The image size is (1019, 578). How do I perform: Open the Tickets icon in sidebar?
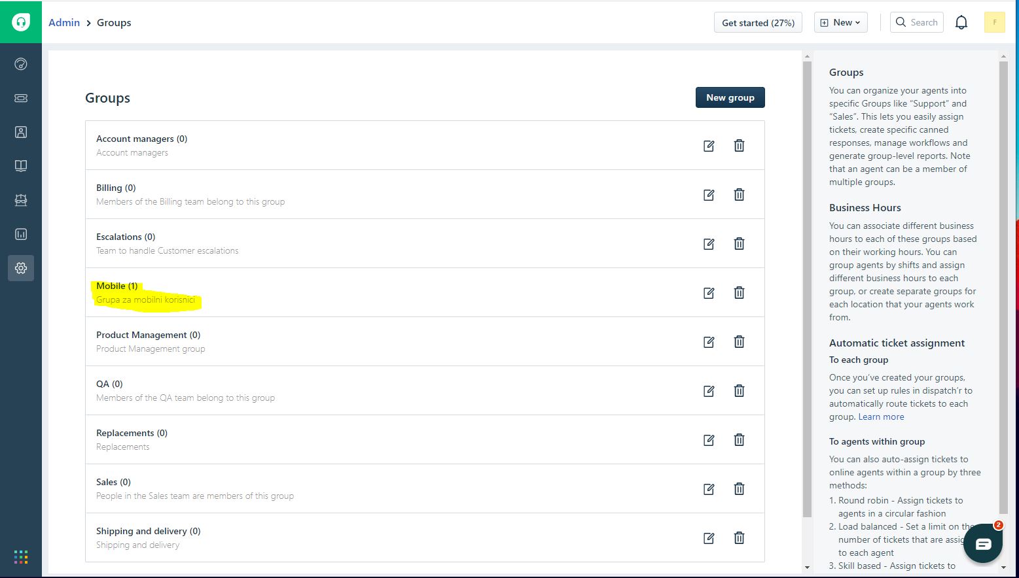click(x=21, y=98)
